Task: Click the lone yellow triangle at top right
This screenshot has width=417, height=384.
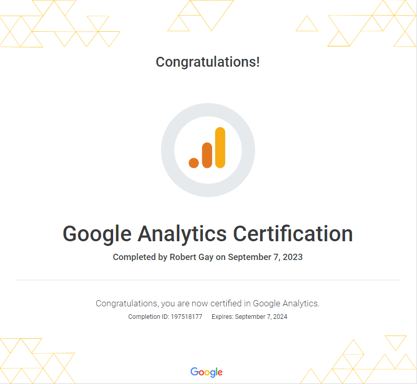Action: tap(306, 23)
